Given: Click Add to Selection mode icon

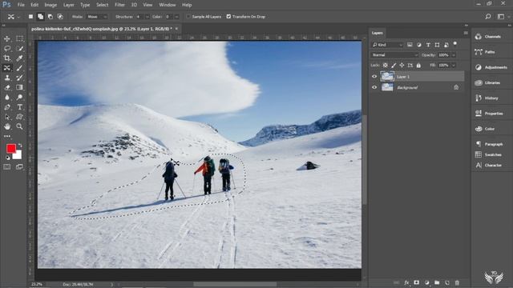Looking at the screenshot, I should point(41,17).
